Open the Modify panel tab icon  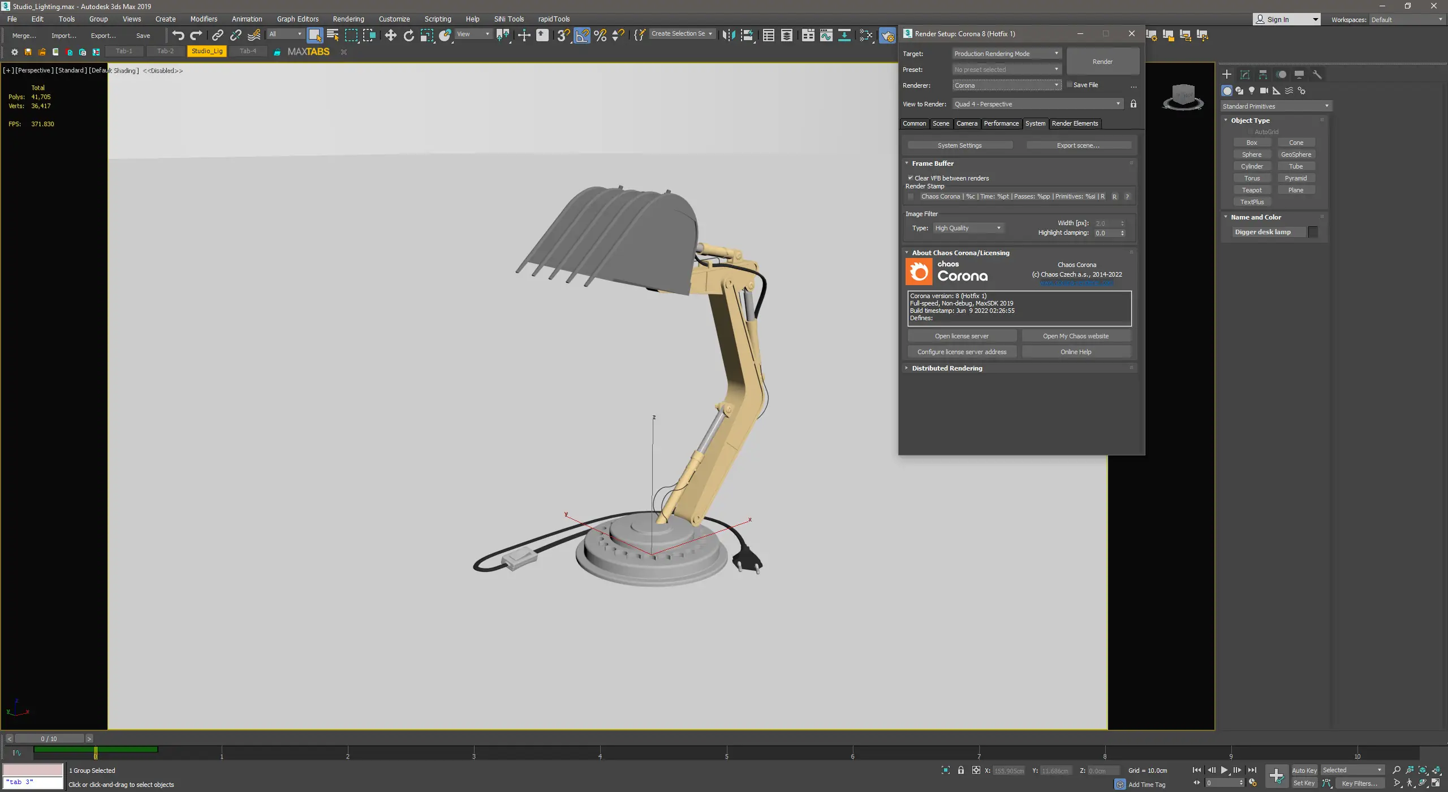1244,75
